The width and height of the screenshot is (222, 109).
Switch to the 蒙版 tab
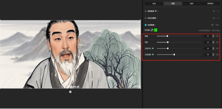192,4
